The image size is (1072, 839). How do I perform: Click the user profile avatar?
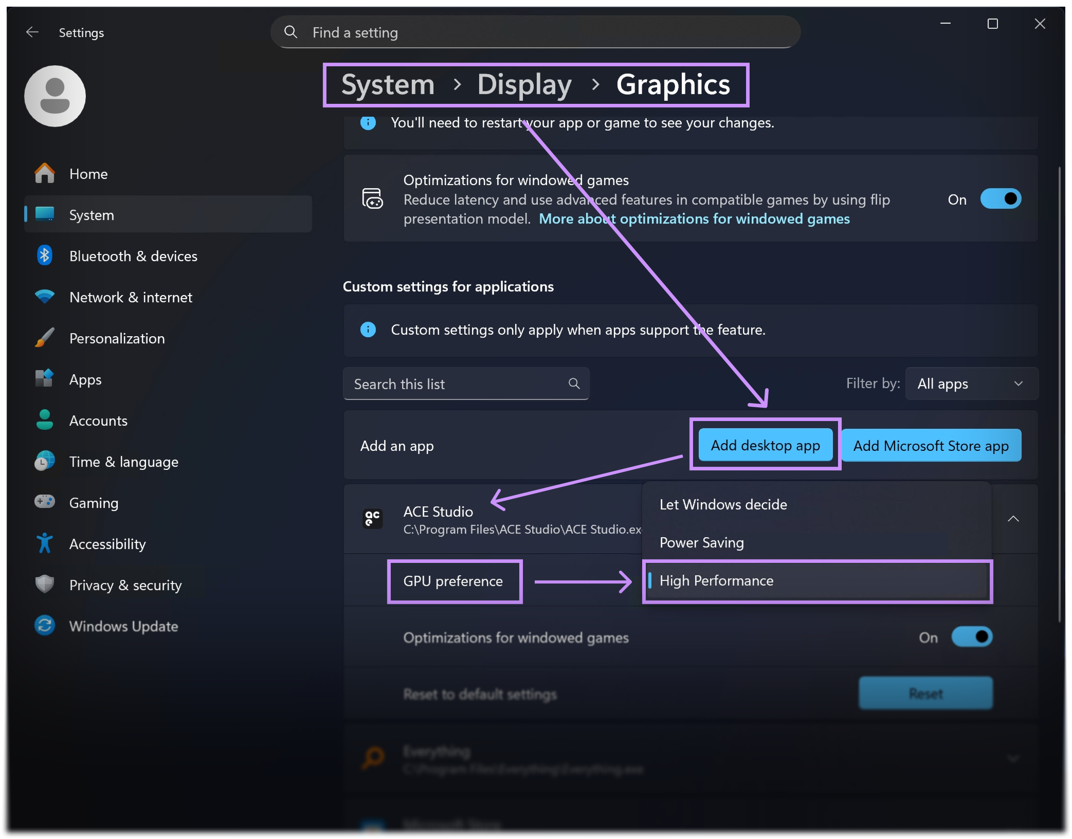coord(55,96)
